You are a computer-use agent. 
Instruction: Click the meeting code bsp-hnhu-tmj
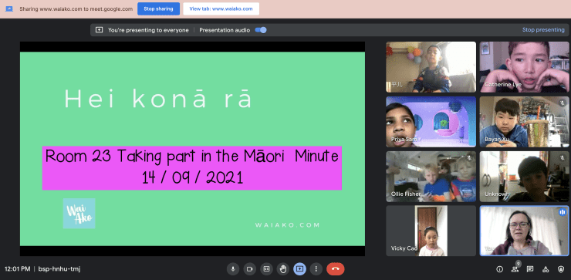[x=59, y=269]
